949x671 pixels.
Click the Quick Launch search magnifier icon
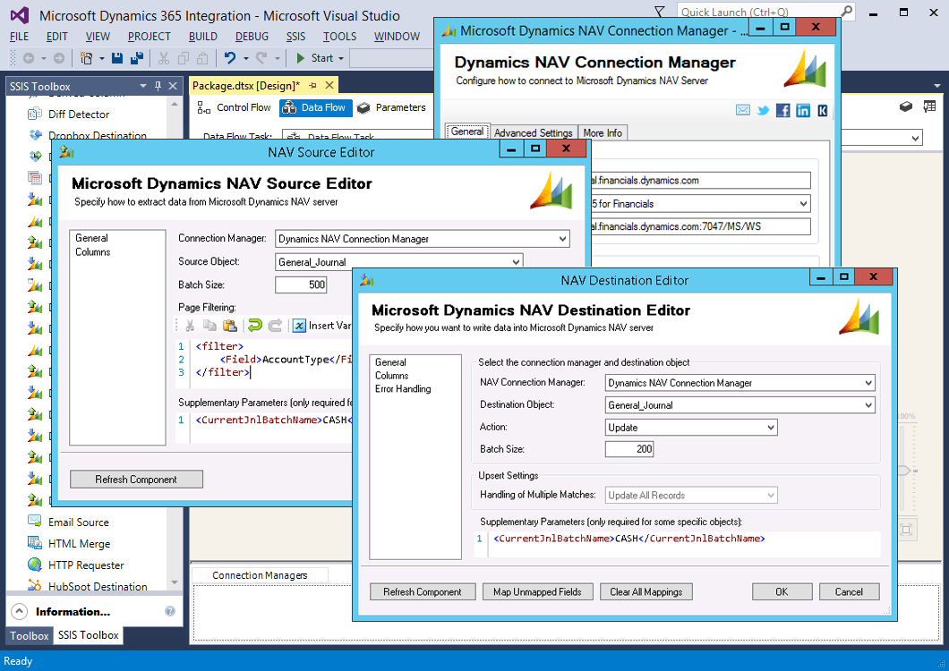click(846, 12)
